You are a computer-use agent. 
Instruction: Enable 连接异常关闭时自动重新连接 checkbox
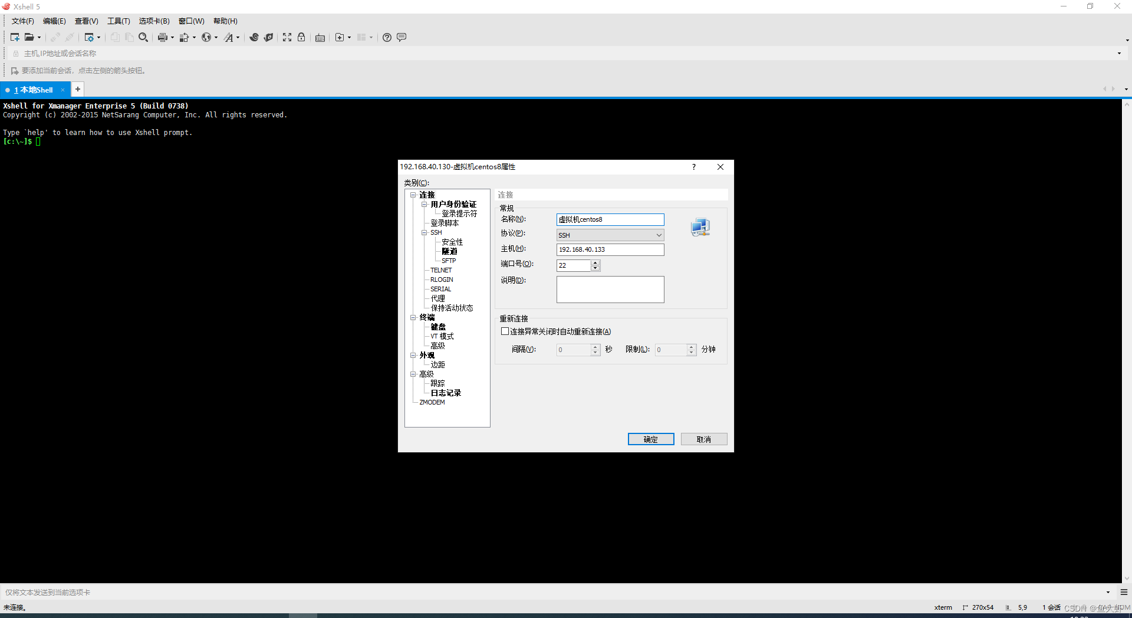505,331
